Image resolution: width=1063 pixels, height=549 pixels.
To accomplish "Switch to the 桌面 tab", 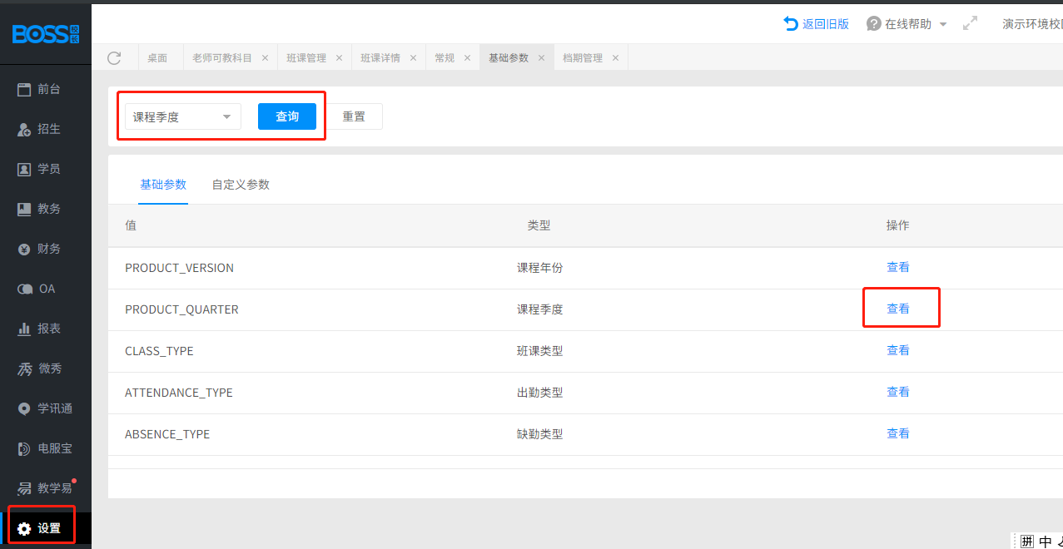I will pos(157,58).
